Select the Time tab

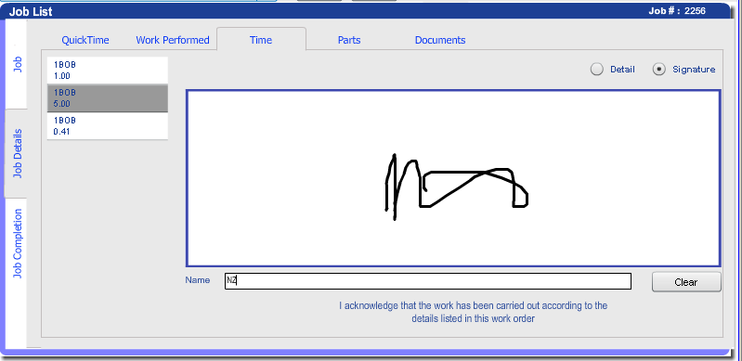261,40
